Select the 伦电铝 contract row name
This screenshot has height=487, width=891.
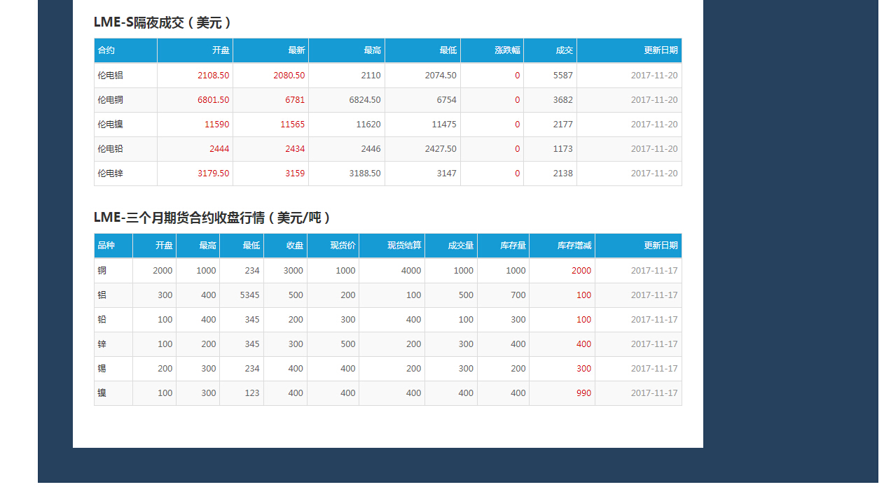[x=111, y=75]
